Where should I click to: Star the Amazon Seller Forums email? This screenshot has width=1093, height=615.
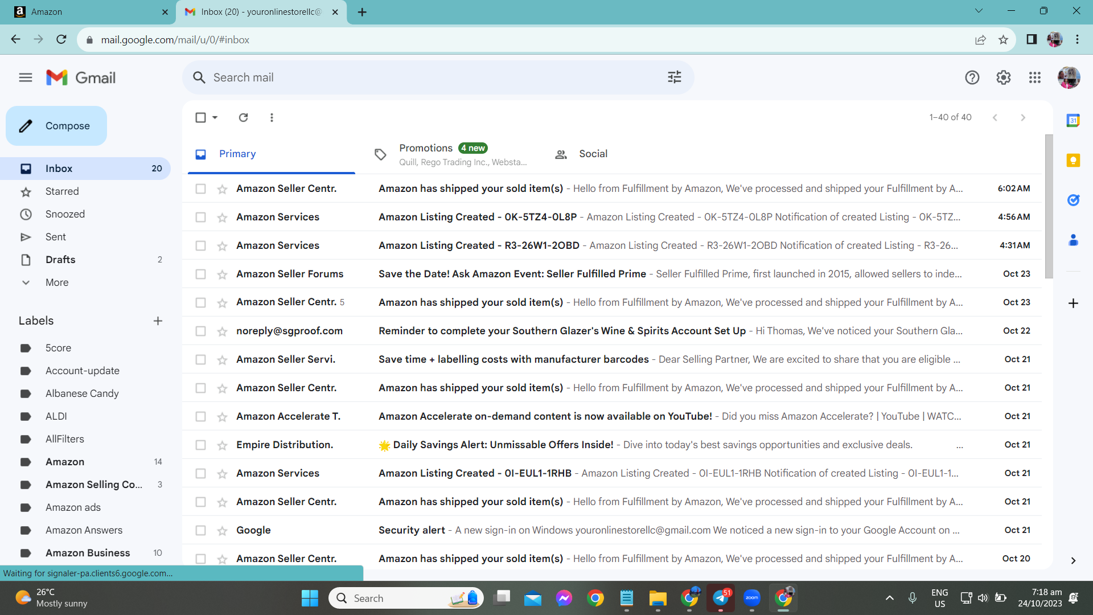(222, 274)
